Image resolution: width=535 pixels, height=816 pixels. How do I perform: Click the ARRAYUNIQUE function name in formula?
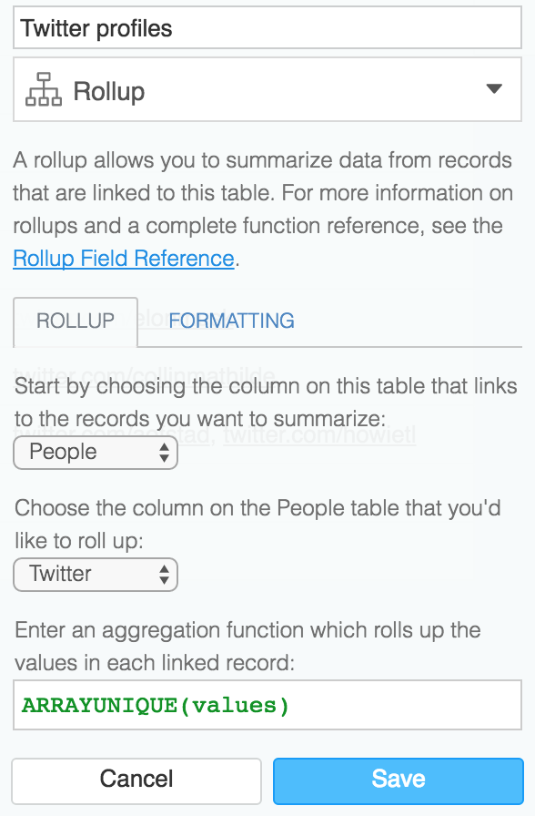(100, 706)
